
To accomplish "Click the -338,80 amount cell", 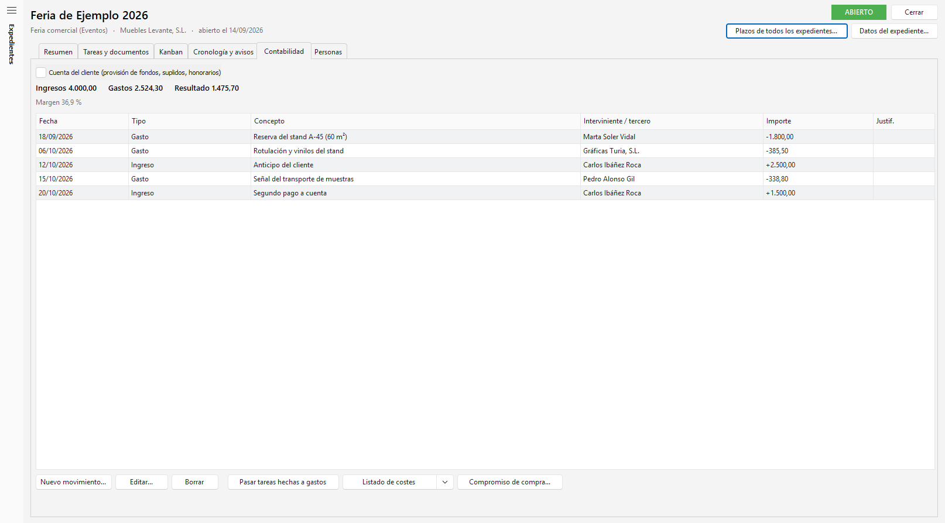I will click(818, 179).
